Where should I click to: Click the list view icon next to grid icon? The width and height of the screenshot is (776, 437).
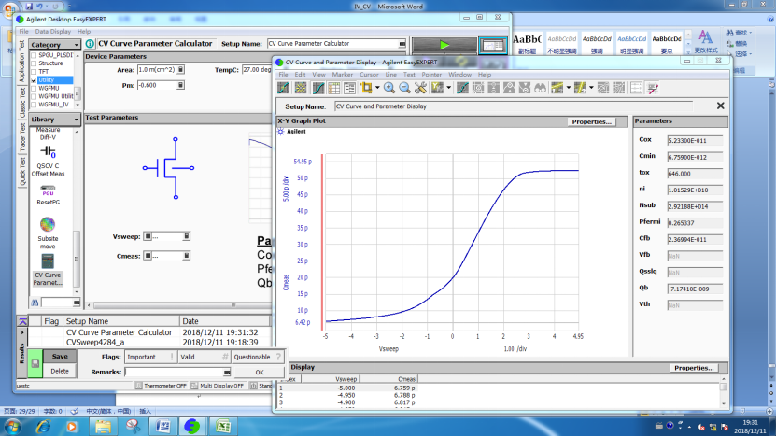349,88
